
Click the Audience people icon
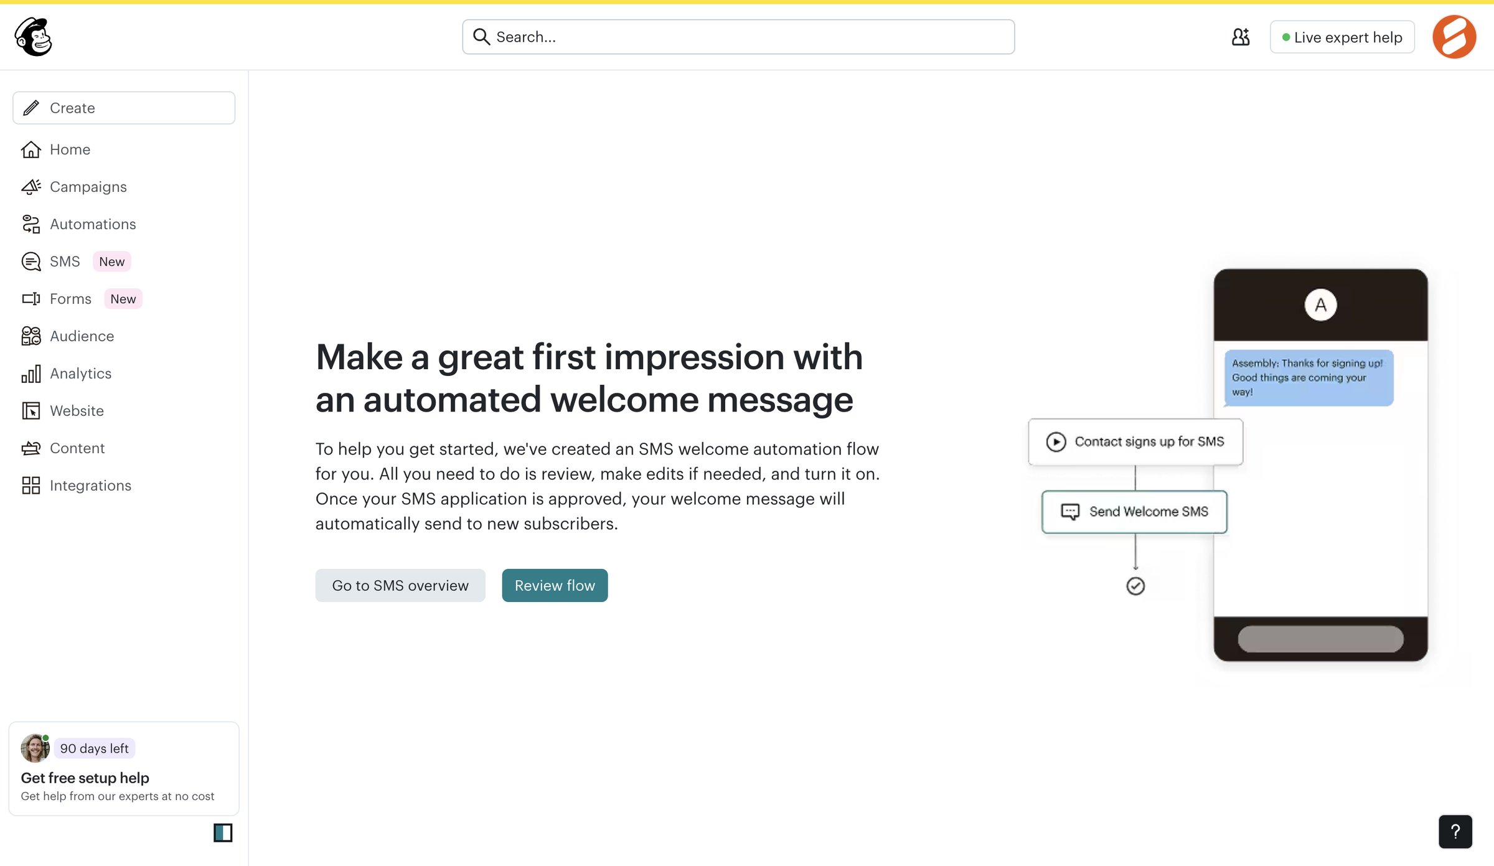(31, 336)
